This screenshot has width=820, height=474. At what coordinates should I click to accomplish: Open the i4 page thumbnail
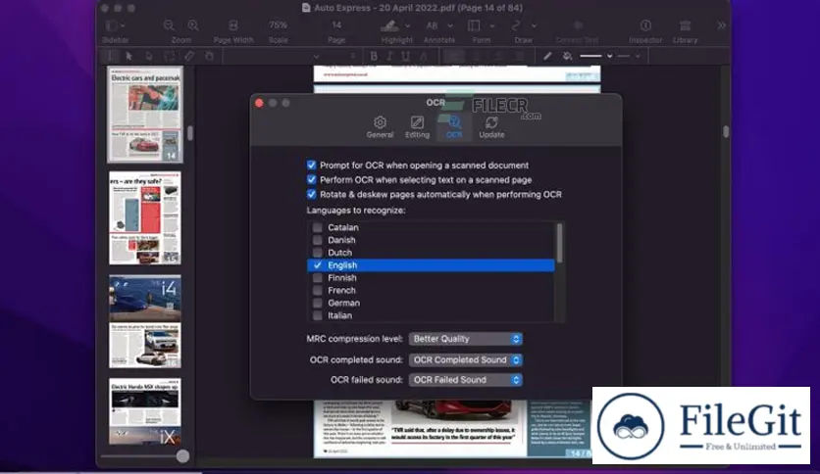[x=145, y=321]
